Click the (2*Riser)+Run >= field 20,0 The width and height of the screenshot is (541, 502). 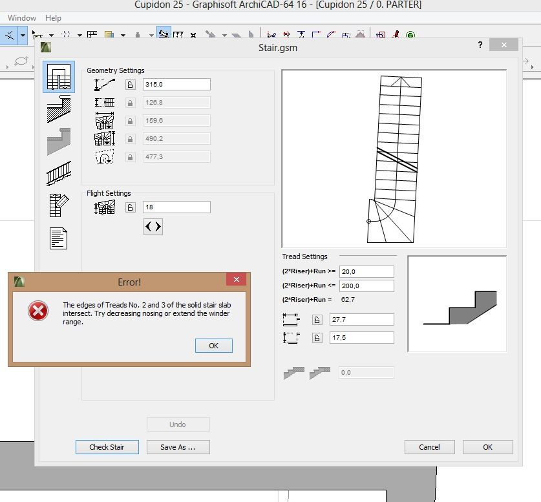366,271
